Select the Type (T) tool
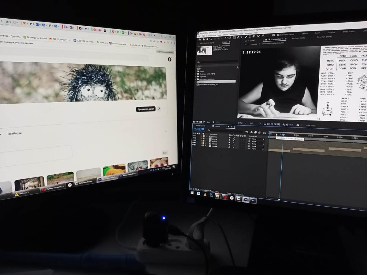Screen dimensions: 367x275 [x=242, y=37]
